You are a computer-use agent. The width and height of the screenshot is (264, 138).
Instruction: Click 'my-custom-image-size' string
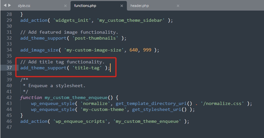point(94,50)
